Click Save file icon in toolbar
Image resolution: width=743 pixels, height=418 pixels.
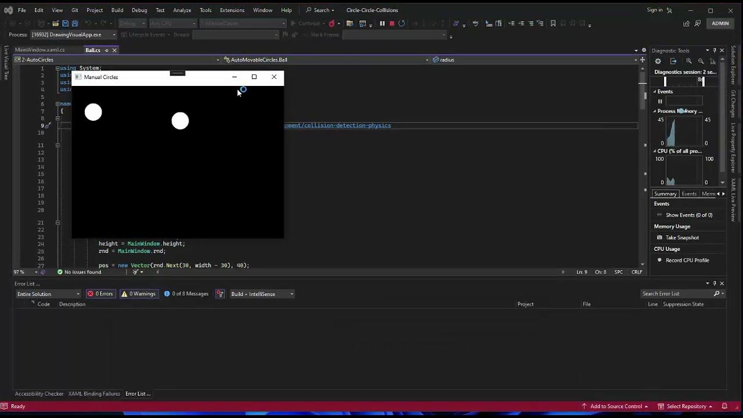click(x=66, y=24)
